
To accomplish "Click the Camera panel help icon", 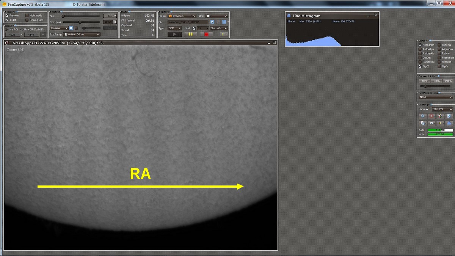I will [x=16, y=11].
